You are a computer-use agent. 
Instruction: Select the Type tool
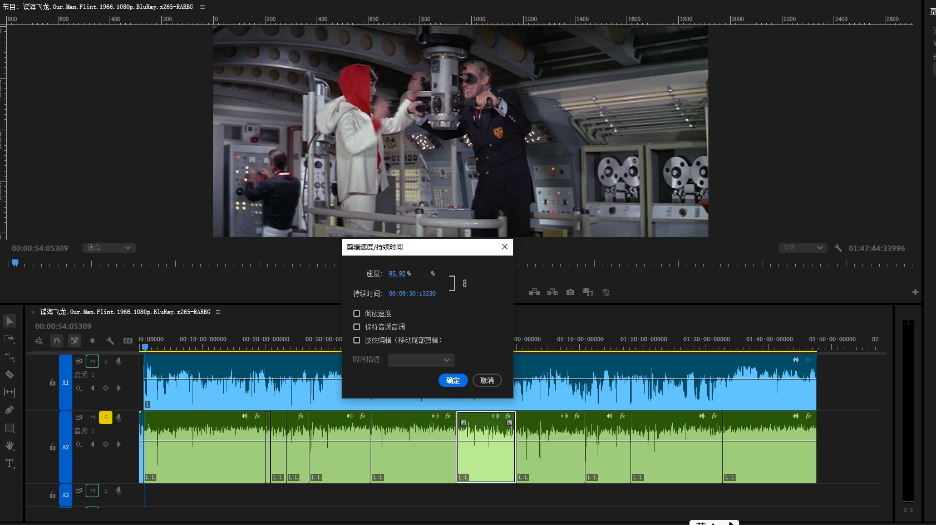[9, 463]
